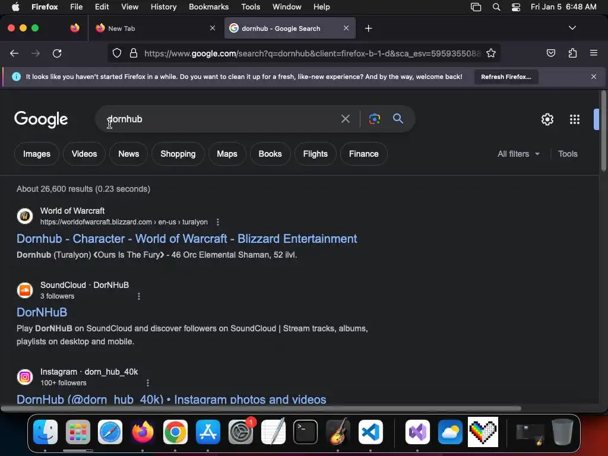The width and height of the screenshot is (608, 456).
Task: Open Launchpad from the Dock
Action: click(78, 432)
